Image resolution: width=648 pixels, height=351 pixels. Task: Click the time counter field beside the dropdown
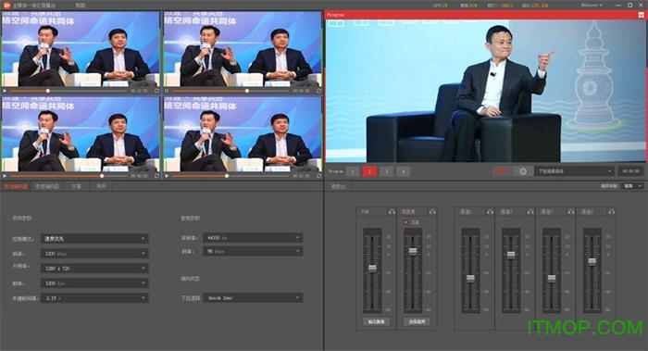coord(630,171)
